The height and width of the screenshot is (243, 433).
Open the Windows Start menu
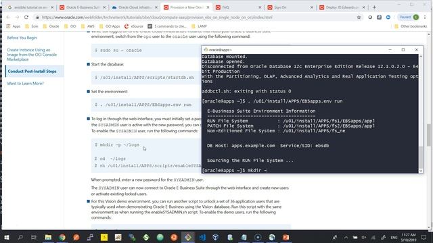7,237
